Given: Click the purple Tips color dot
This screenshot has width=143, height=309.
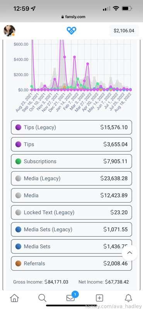Looking at the screenshot, I should click(x=18, y=144).
